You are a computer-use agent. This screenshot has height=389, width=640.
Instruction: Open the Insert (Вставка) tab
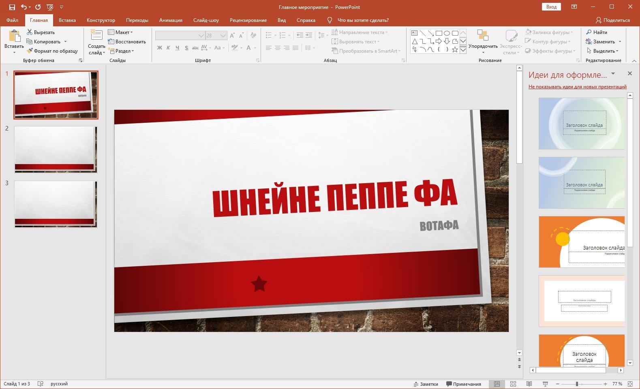[x=67, y=20]
